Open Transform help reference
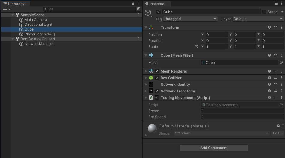This screenshot has height=158, width=285. pyautogui.click(x=269, y=27)
